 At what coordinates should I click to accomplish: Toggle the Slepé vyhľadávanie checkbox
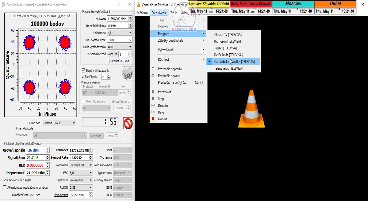pyautogui.click(x=83, y=70)
